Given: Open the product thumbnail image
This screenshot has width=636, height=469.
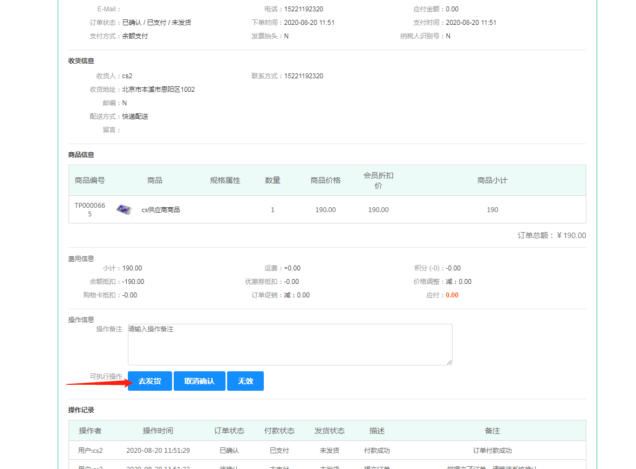Looking at the screenshot, I should (124, 209).
